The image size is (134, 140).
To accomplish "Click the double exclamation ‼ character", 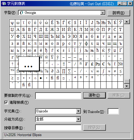I will pos(64,64).
